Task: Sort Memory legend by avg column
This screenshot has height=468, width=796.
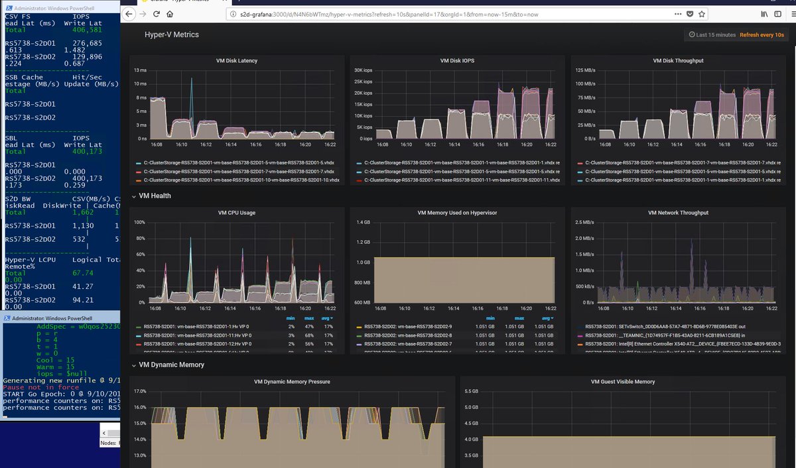Action: pyautogui.click(x=547, y=318)
